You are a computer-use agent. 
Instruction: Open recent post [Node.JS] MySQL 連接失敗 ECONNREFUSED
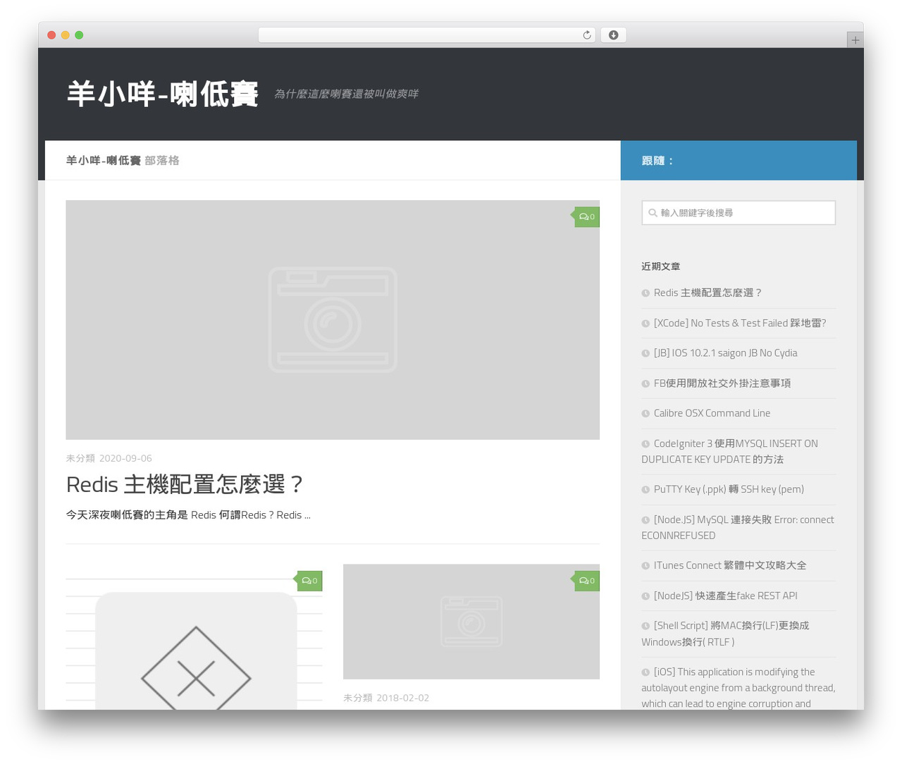pos(738,528)
